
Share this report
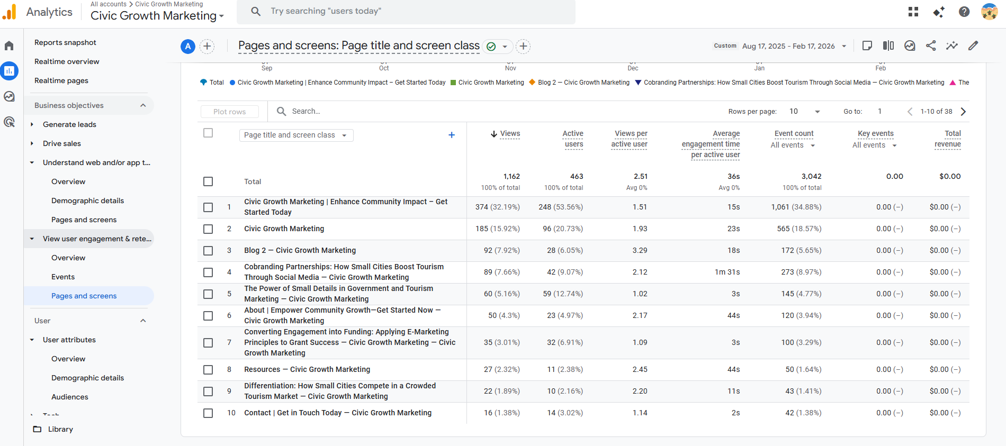tap(931, 45)
